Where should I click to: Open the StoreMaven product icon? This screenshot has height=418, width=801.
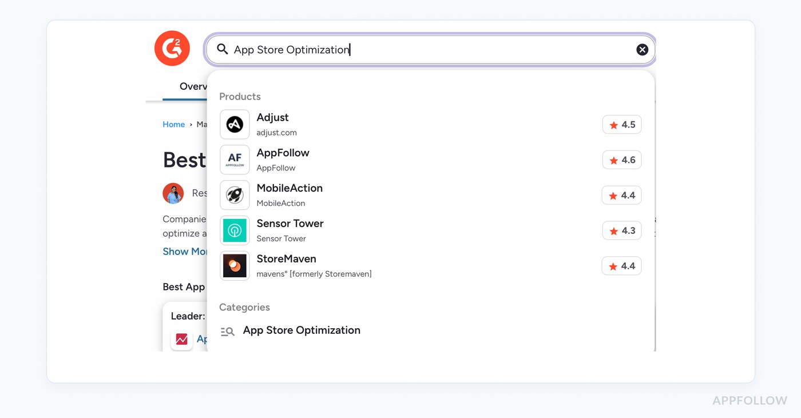235,266
